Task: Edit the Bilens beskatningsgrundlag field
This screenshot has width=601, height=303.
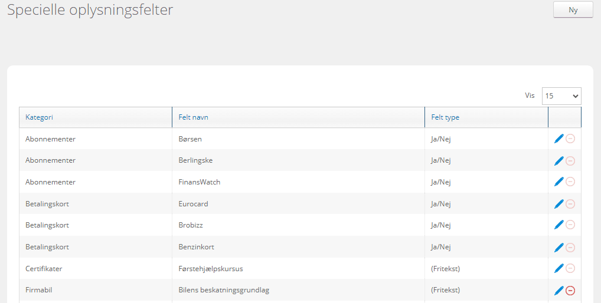Action: [558, 290]
